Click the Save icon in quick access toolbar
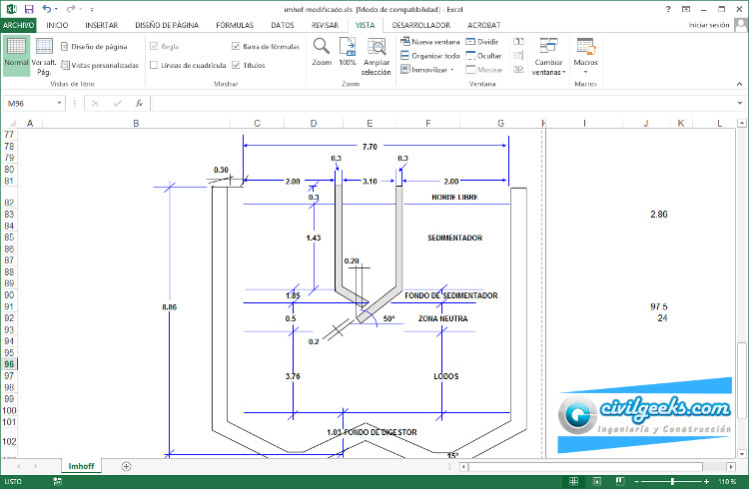749x489 pixels. 29,8
